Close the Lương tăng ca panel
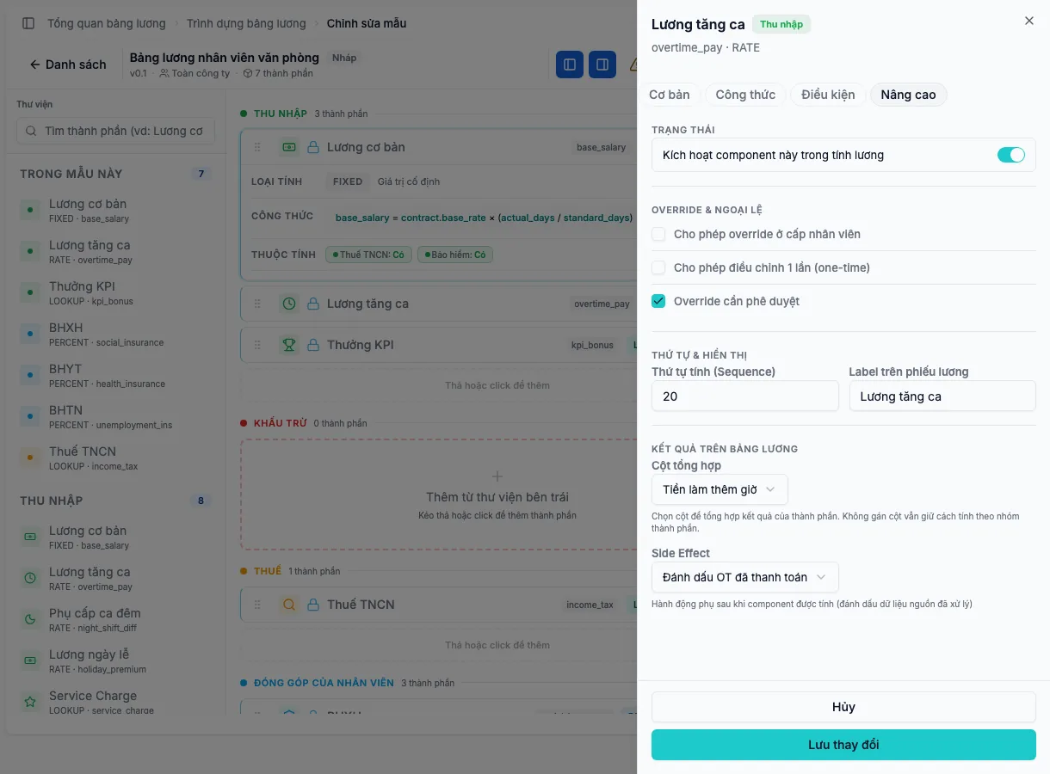The image size is (1050, 774). 1029,21
